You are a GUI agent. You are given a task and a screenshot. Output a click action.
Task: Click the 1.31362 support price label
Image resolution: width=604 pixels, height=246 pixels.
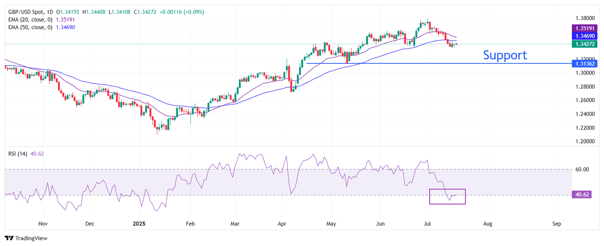pyautogui.click(x=586, y=63)
